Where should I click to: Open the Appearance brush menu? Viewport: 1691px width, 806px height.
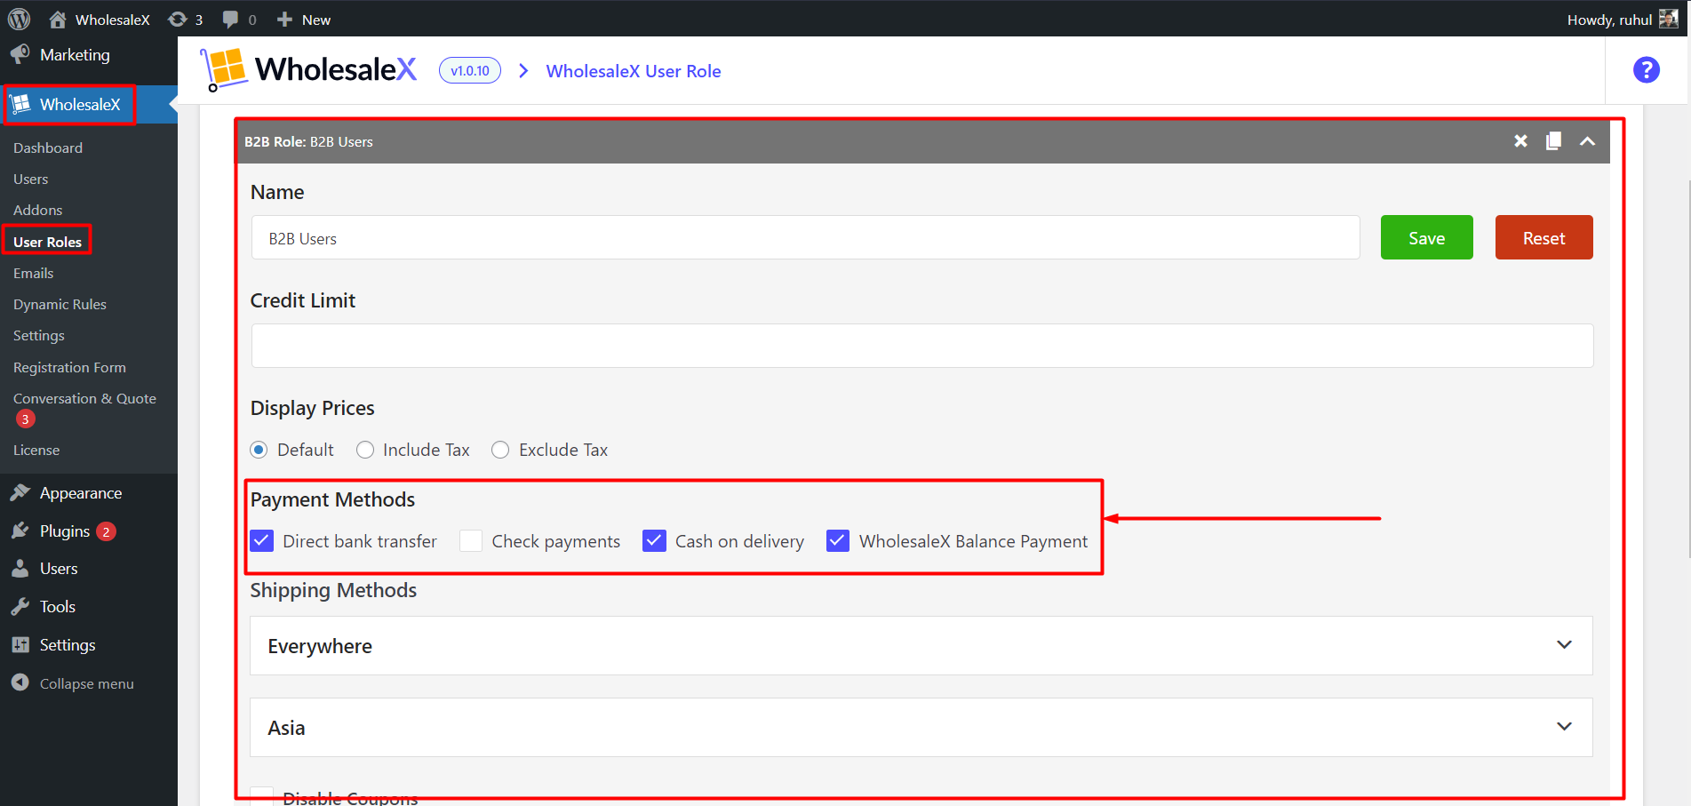[x=67, y=493]
